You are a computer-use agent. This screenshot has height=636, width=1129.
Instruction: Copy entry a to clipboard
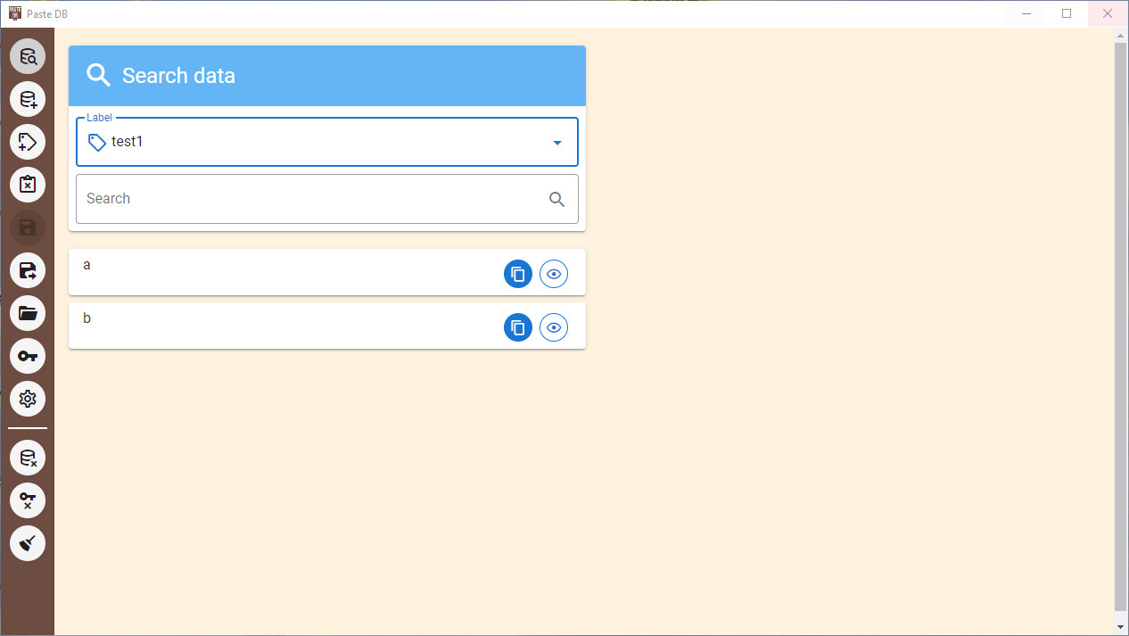[518, 274]
